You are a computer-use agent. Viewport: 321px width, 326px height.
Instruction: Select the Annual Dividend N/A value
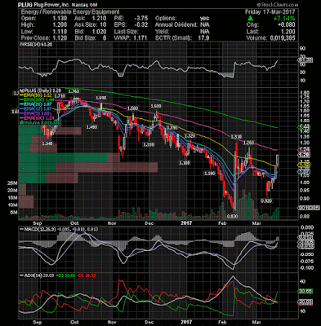(204, 25)
